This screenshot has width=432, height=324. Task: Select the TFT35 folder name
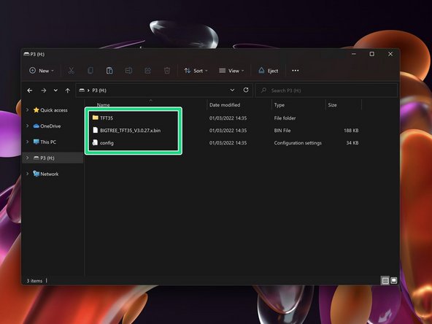tap(107, 118)
